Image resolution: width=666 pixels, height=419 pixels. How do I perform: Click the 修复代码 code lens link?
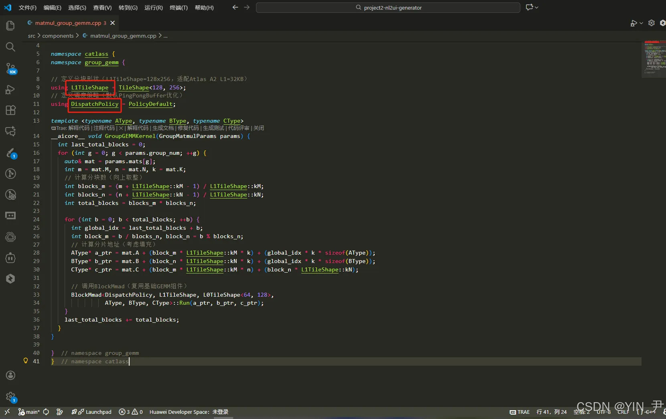[x=188, y=128]
